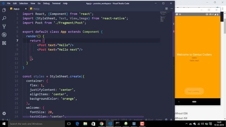
Task: Open the blue emulator taskbar icon
Action: click(134, 124)
